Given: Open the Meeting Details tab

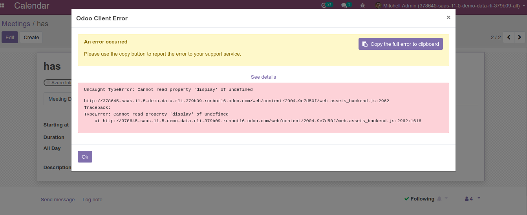Looking at the screenshot, I should point(58,99).
